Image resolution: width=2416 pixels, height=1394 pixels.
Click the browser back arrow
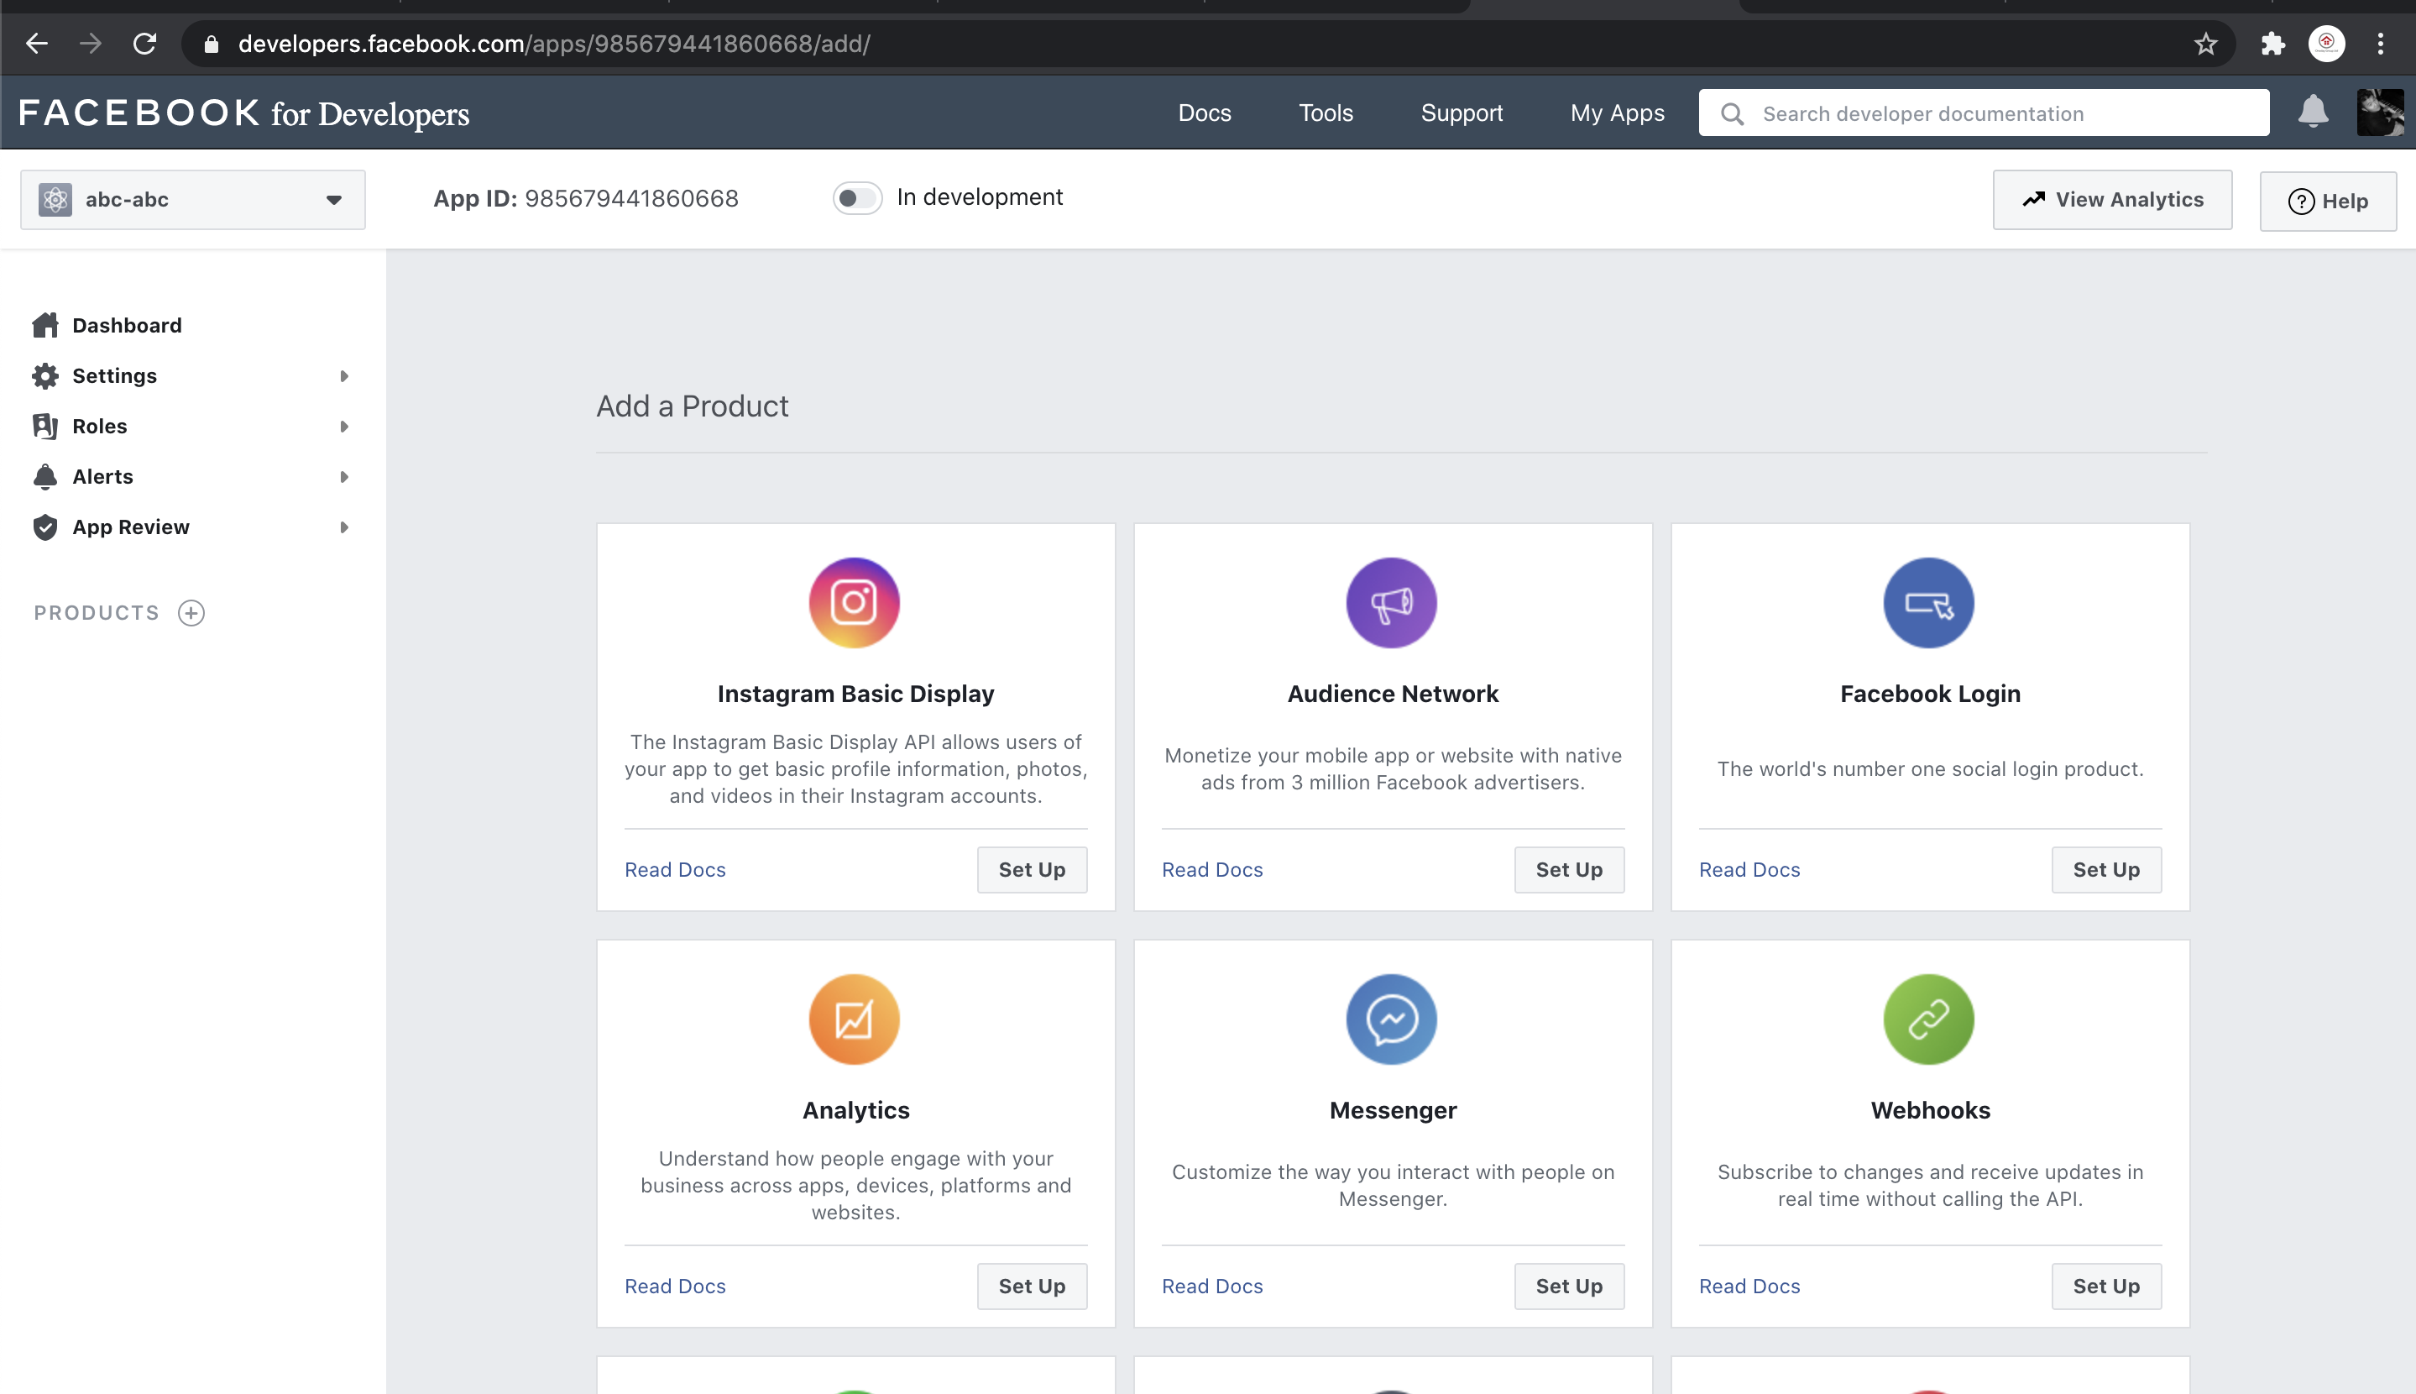point(36,43)
